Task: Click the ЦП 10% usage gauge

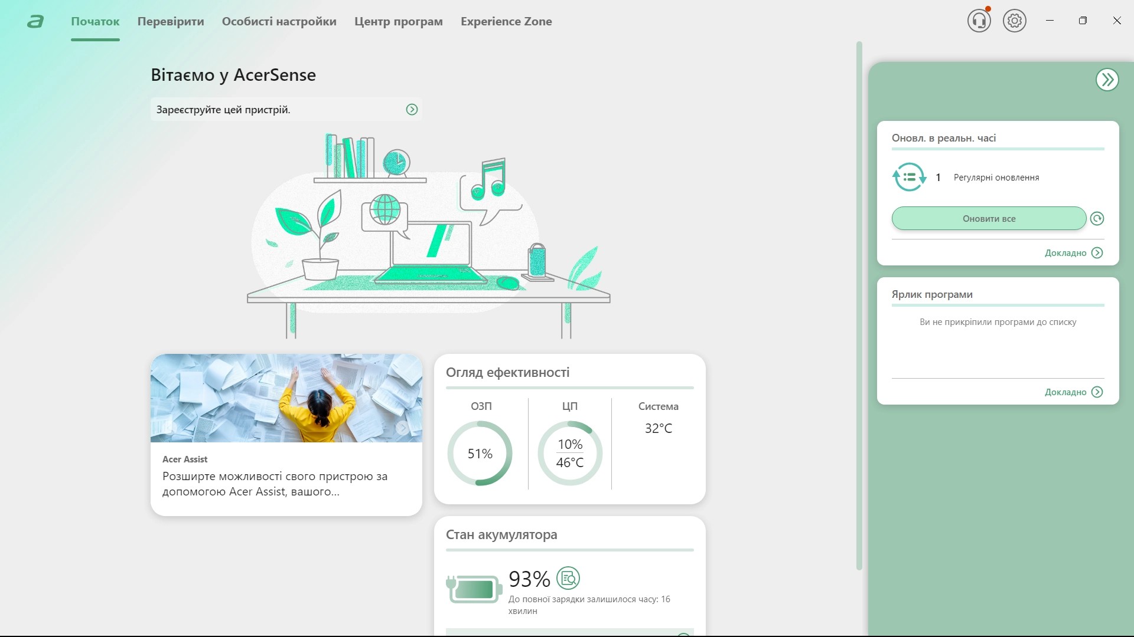Action: [569, 453]
